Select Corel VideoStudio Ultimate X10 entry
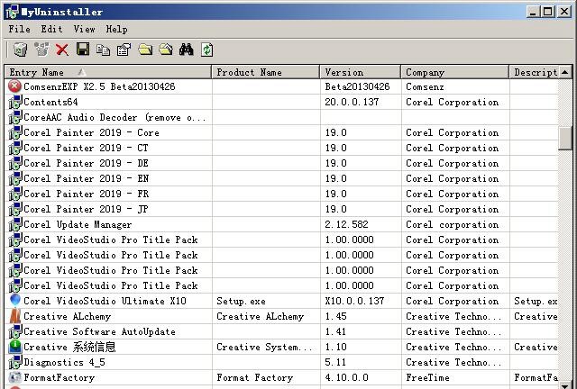This screenshot has height=389, width=577. (x=105, y=301)
